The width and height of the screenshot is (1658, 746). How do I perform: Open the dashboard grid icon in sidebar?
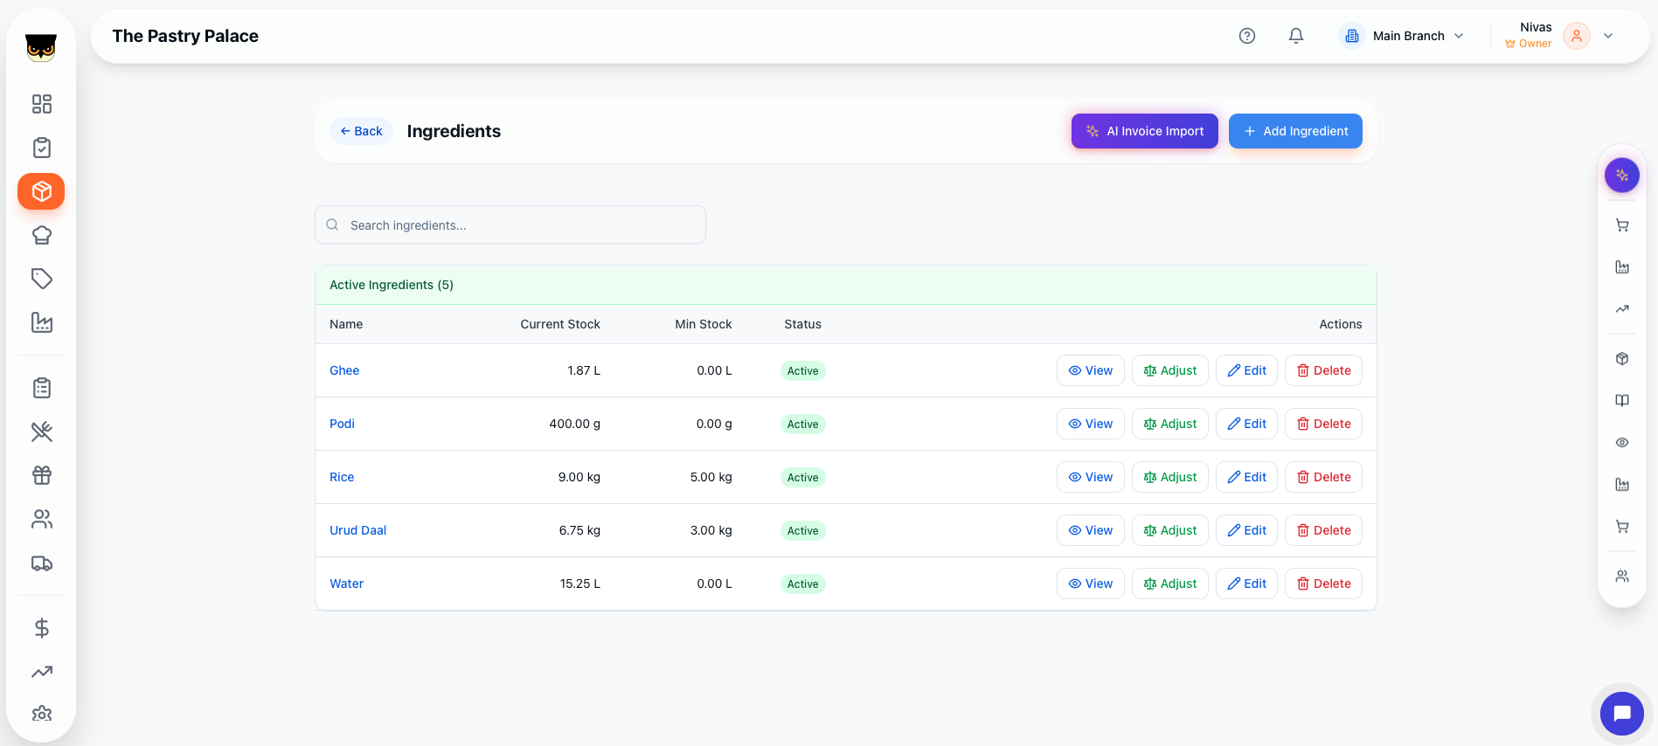point(41,104)
